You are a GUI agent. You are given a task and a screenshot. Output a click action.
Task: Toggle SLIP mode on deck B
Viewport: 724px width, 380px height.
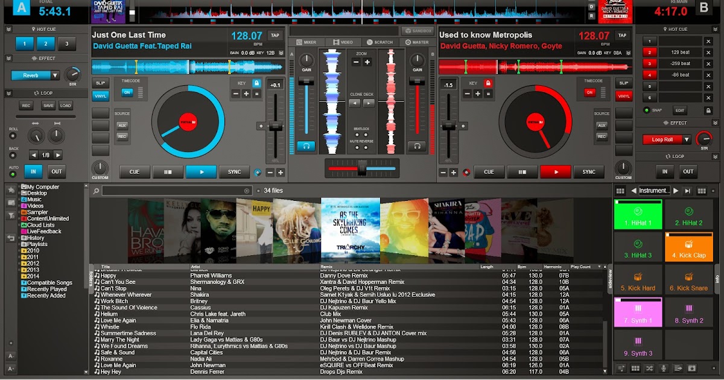point(624,83)
